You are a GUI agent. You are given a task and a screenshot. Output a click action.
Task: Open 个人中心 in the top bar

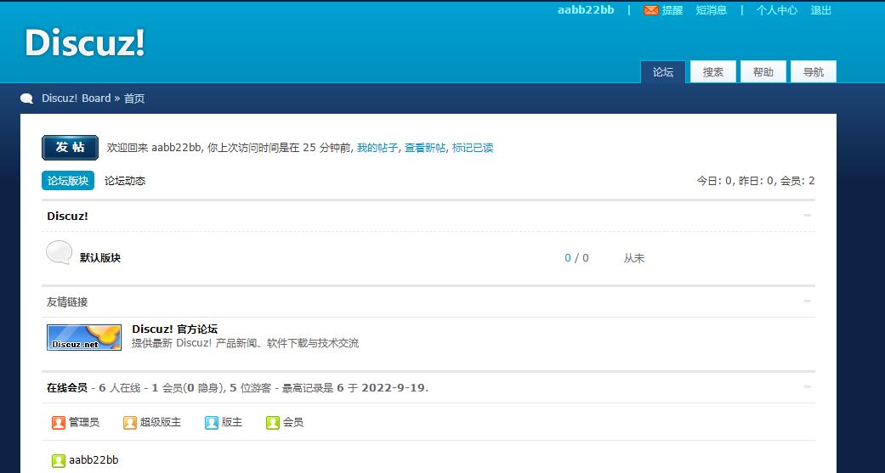click(x=776, y=10)
